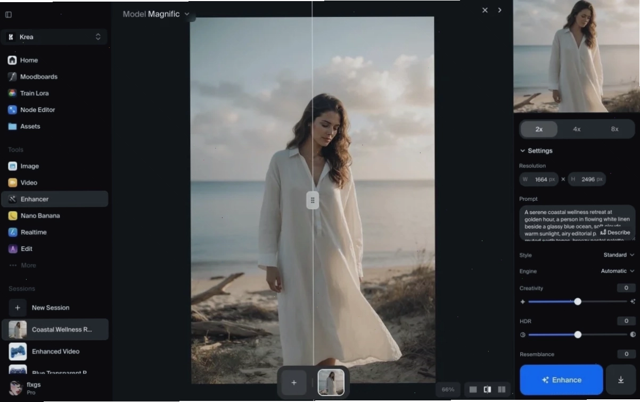Collapse the Settings section
Screen dimensions: 640x402
[537, 151]
